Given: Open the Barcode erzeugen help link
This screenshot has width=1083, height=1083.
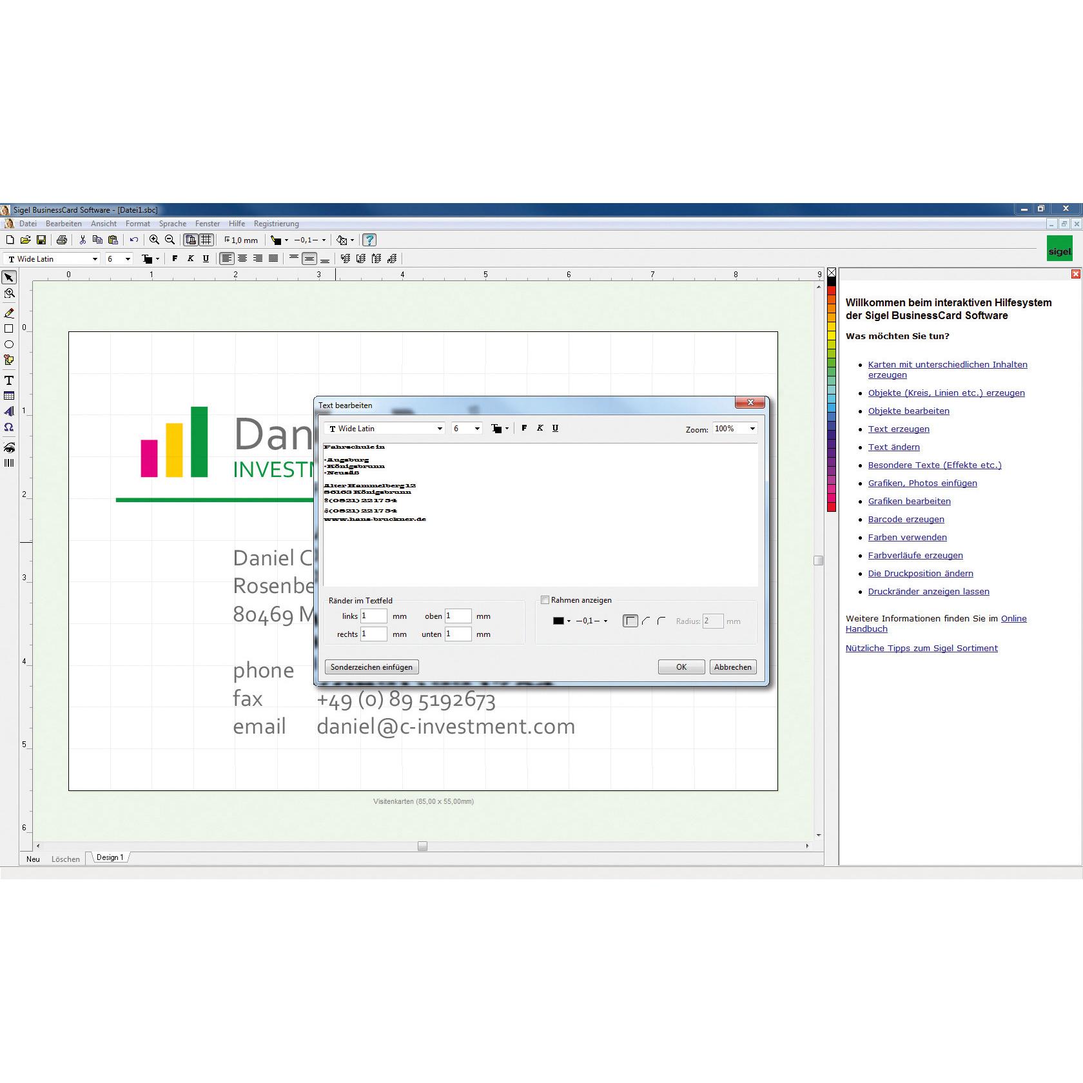Looking at the screenshot, I should pyautogui.click(x=906, y=520).
